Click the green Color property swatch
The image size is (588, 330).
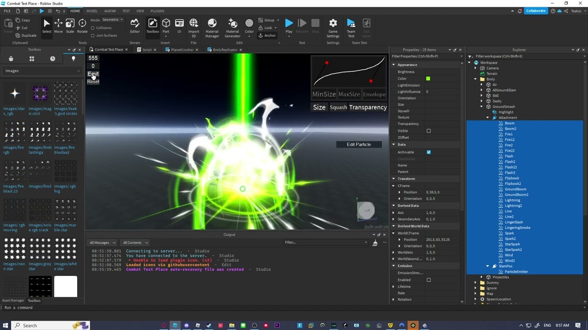tap(428, 79)
